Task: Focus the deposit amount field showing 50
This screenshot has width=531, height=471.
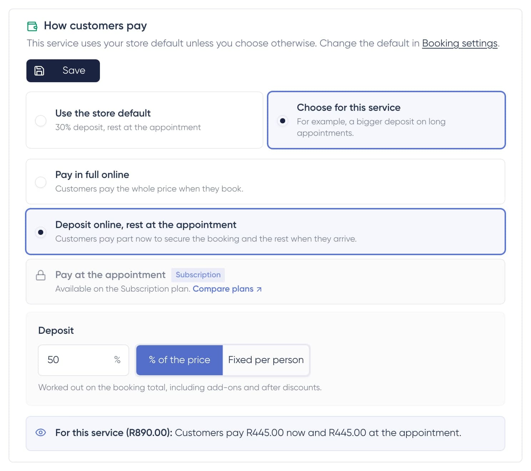Action: point(84,360)
